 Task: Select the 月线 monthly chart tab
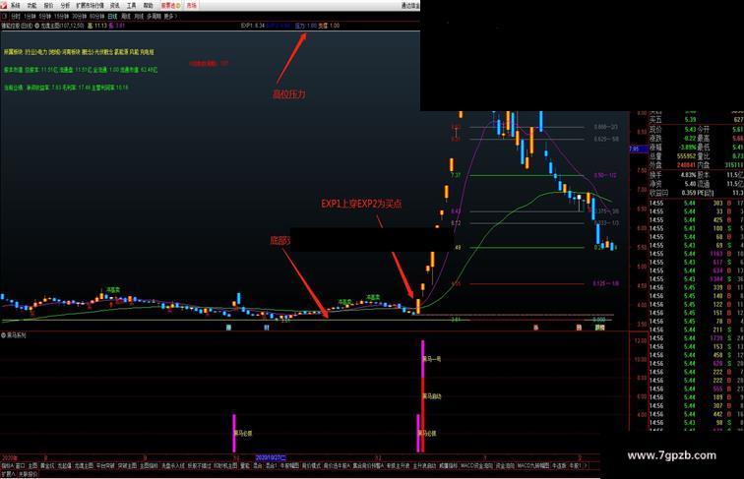[x=139, y=17]
